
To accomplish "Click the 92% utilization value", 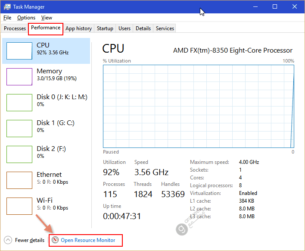I will [111, 172].
